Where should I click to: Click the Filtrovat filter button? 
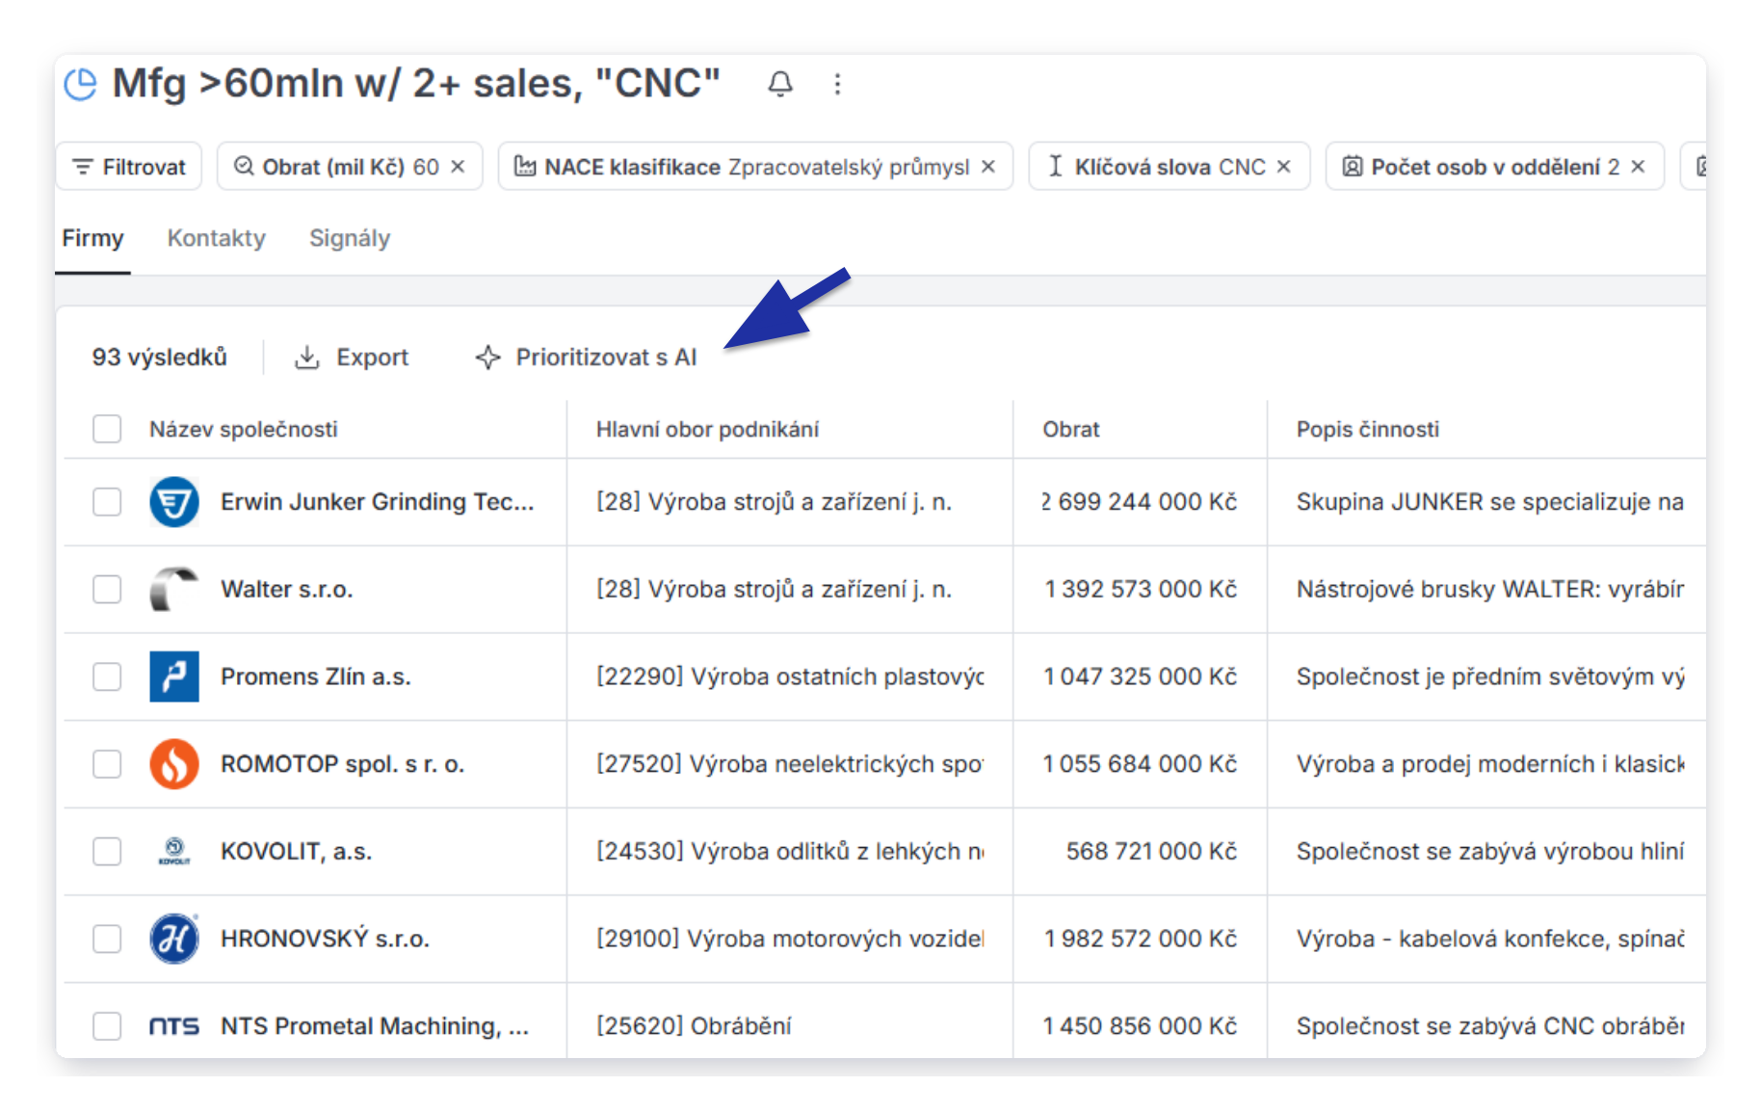tap(129, 167)
